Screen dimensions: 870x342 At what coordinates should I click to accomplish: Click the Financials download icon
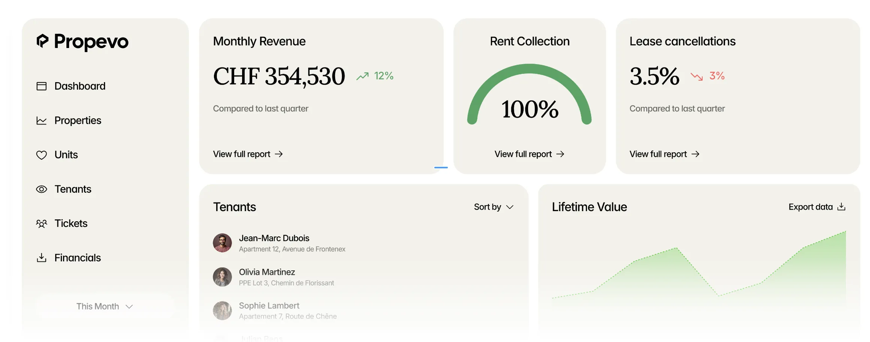click(x=41, y=258)
